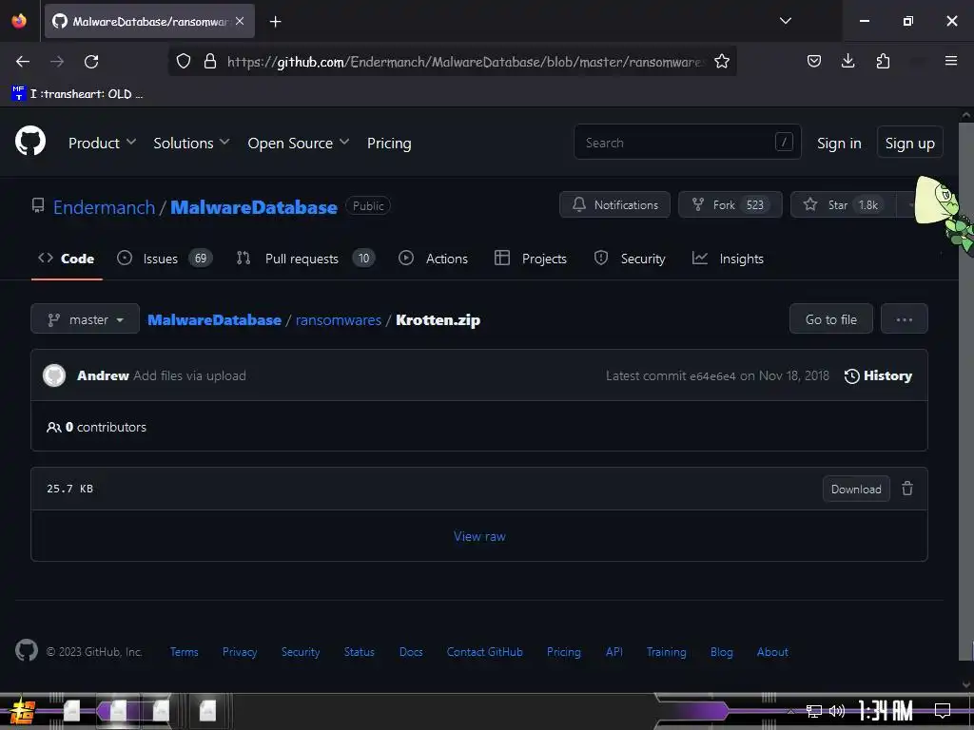Open the master branch dropdown
The height and width of the screenshot is (730, 974).
tap(85, 319)
